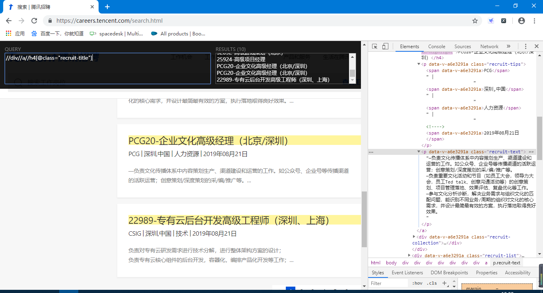Switch to the Sources tab
543x293 pixels.
[463, 47]
